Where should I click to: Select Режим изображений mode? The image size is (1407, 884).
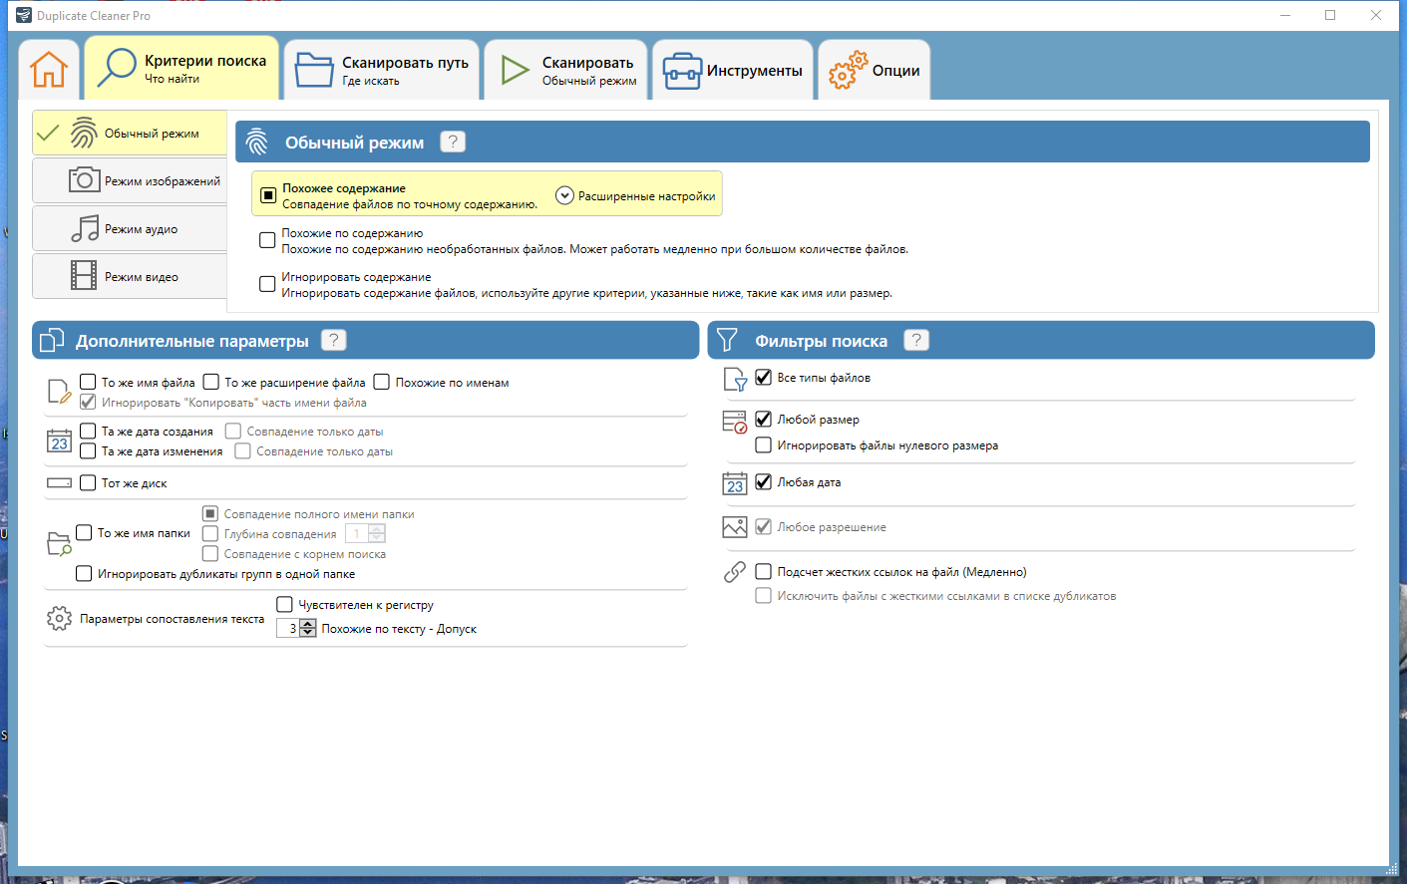(x=130, y=180)
